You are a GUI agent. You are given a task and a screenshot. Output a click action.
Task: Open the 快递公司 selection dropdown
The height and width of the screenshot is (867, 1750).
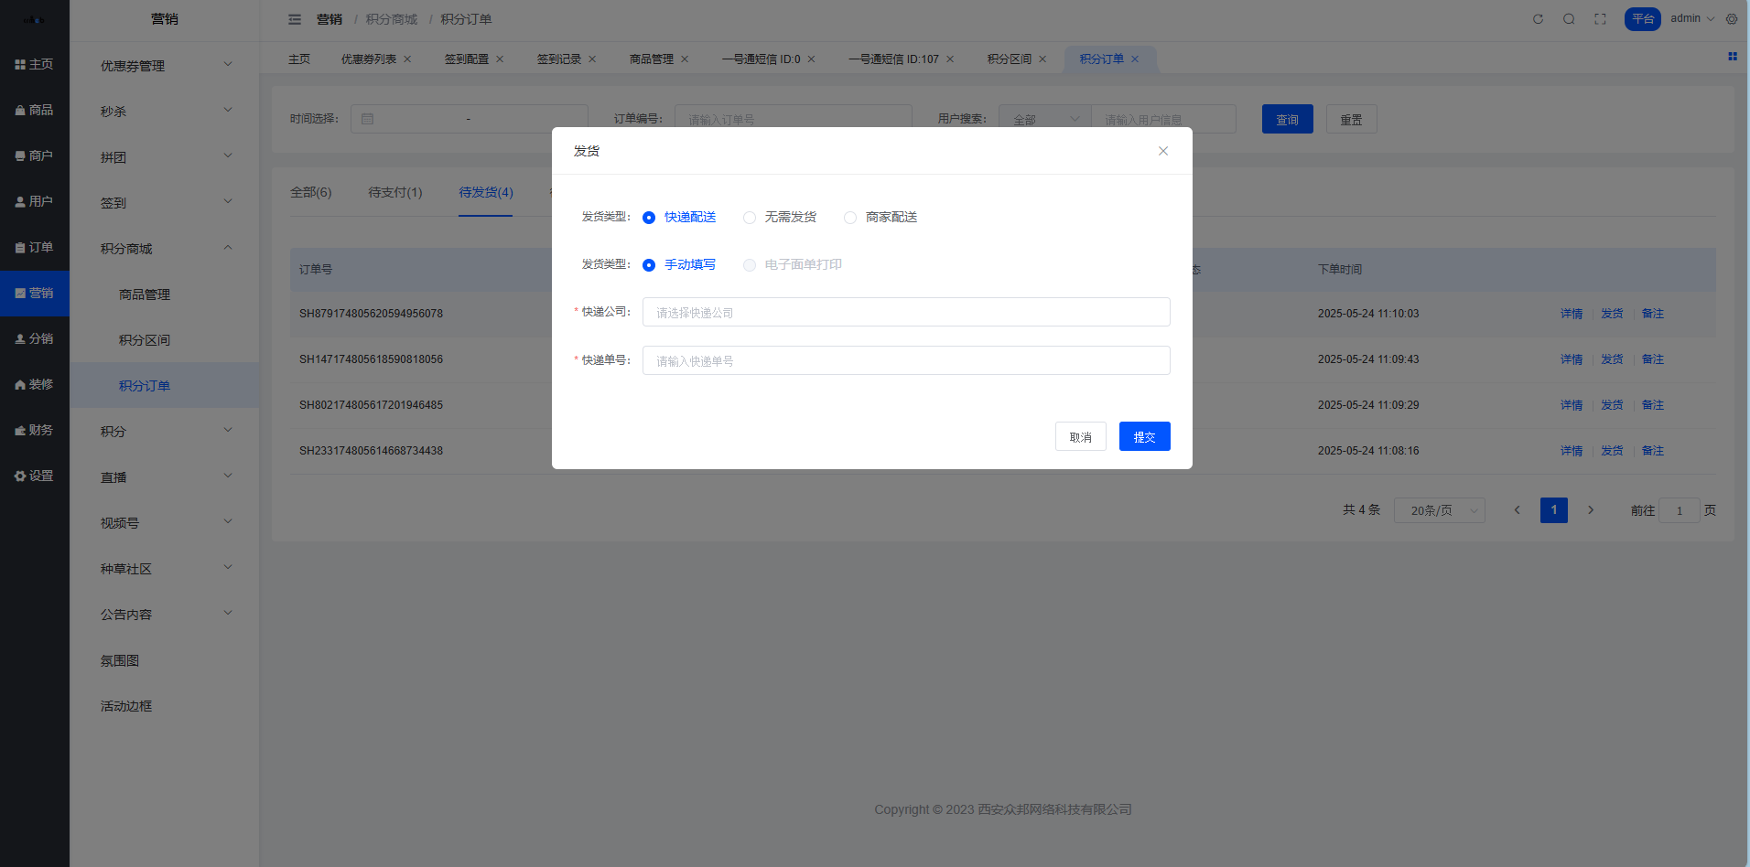(905, 312)
